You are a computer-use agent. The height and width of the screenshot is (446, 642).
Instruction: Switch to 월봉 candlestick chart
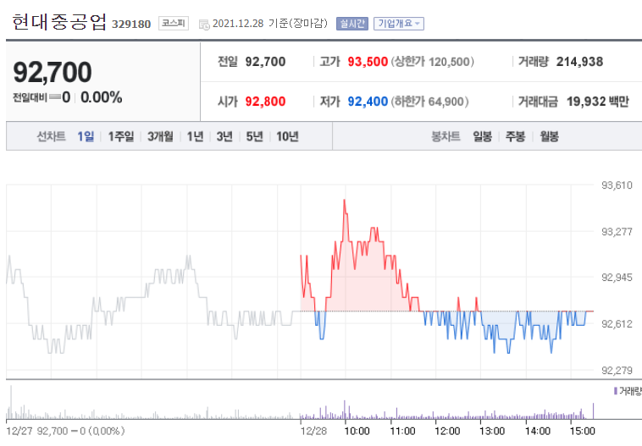[x=549, y=136]
